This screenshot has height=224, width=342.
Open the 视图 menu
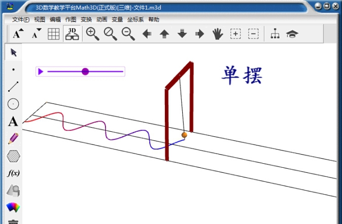point(40,20)
